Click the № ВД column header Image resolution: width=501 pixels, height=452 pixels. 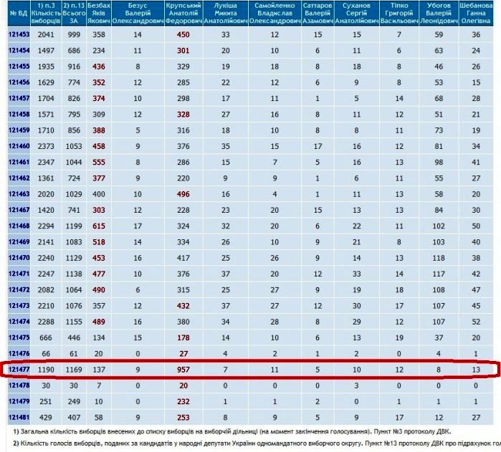[x=19, y=14]
